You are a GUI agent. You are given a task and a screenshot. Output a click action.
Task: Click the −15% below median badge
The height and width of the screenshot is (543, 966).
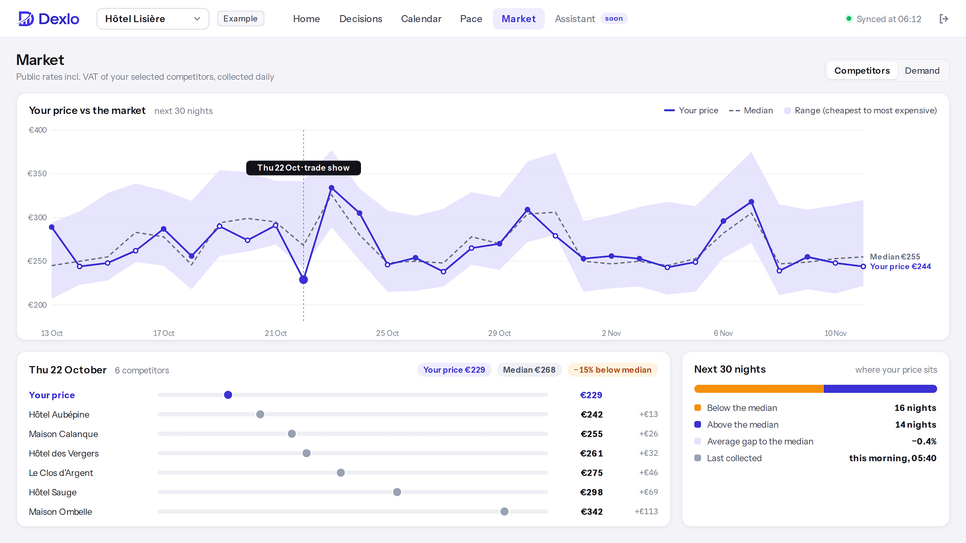coord(613,370)
